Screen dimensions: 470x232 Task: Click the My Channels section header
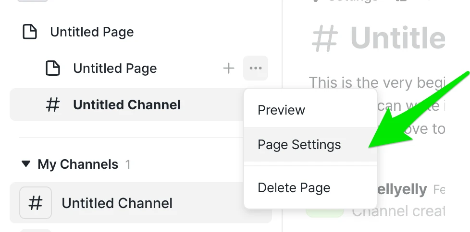pyautogui.click(x=78, y=165)
